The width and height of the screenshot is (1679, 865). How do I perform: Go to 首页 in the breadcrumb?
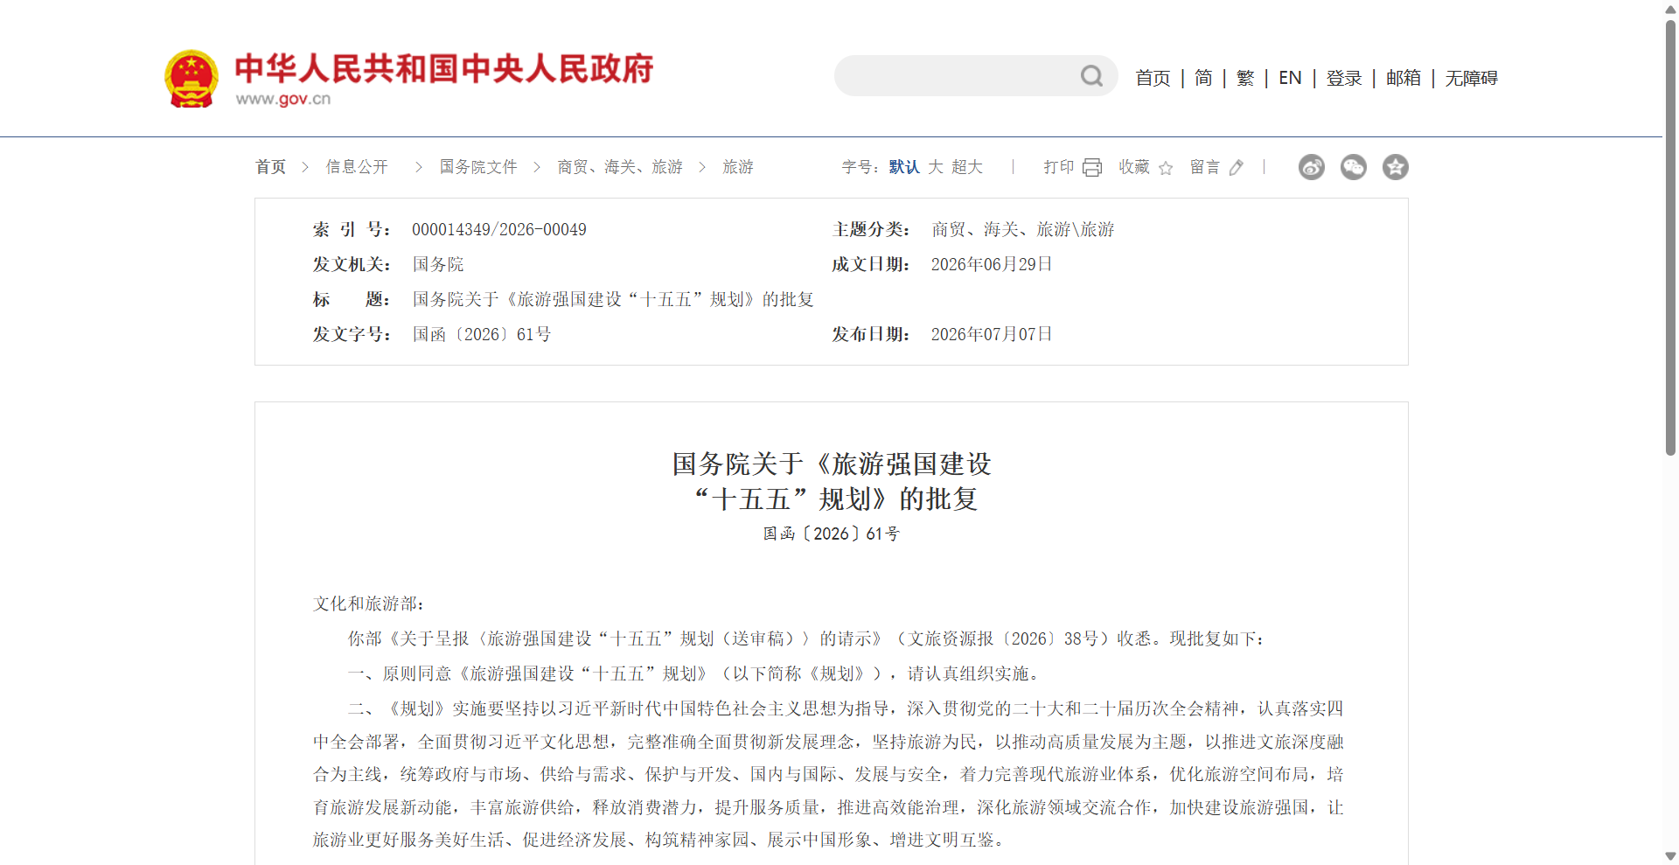pos(271,167)
